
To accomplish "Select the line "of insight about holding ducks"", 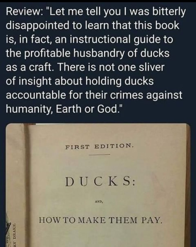I will (79, 81).
